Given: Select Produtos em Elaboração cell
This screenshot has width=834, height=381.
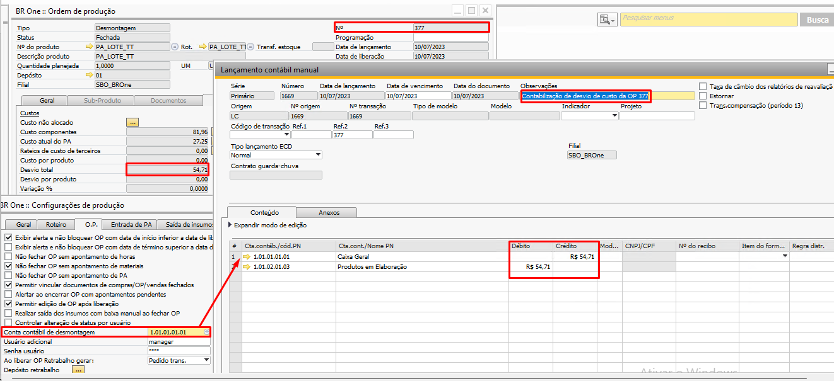Looking at the screenshot, I should [x=422, y=267].
